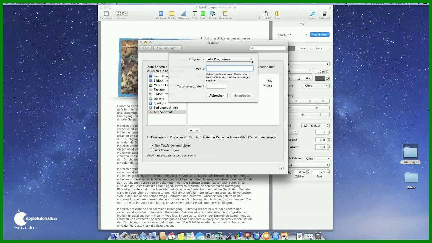432x243 pixels.
Task: Open the Medien browser icon
Action: (213, 13)
